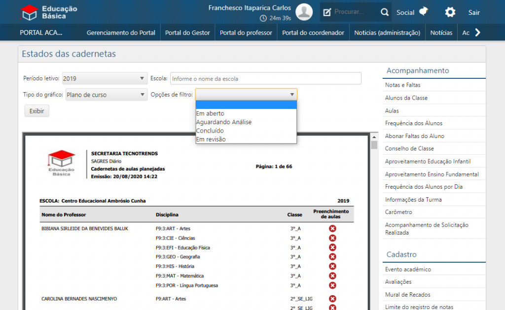Open the Social speech bubble icon
The width and height of the screenshot is (505, 310).
point(424,11)
